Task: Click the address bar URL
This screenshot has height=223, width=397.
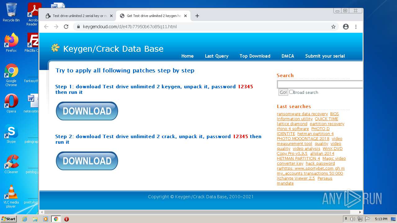Action: tap(130, 27)
